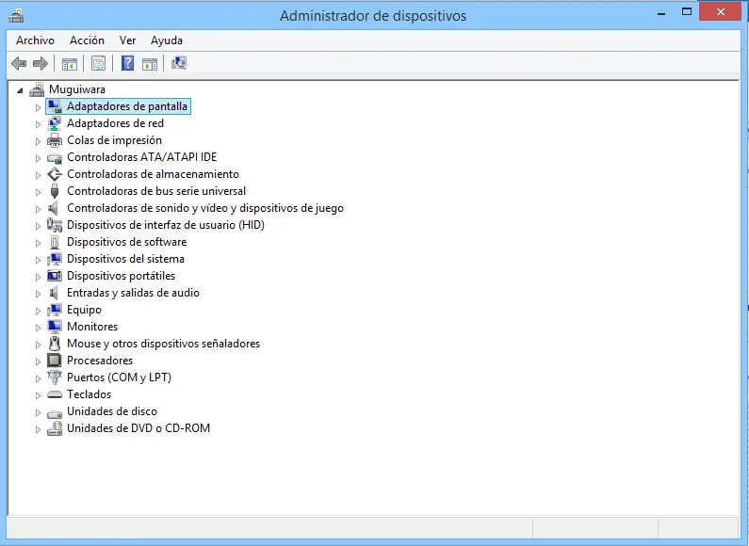Open the Acción menu
This screenshot has height=546, width=749.
pos(87,40)
